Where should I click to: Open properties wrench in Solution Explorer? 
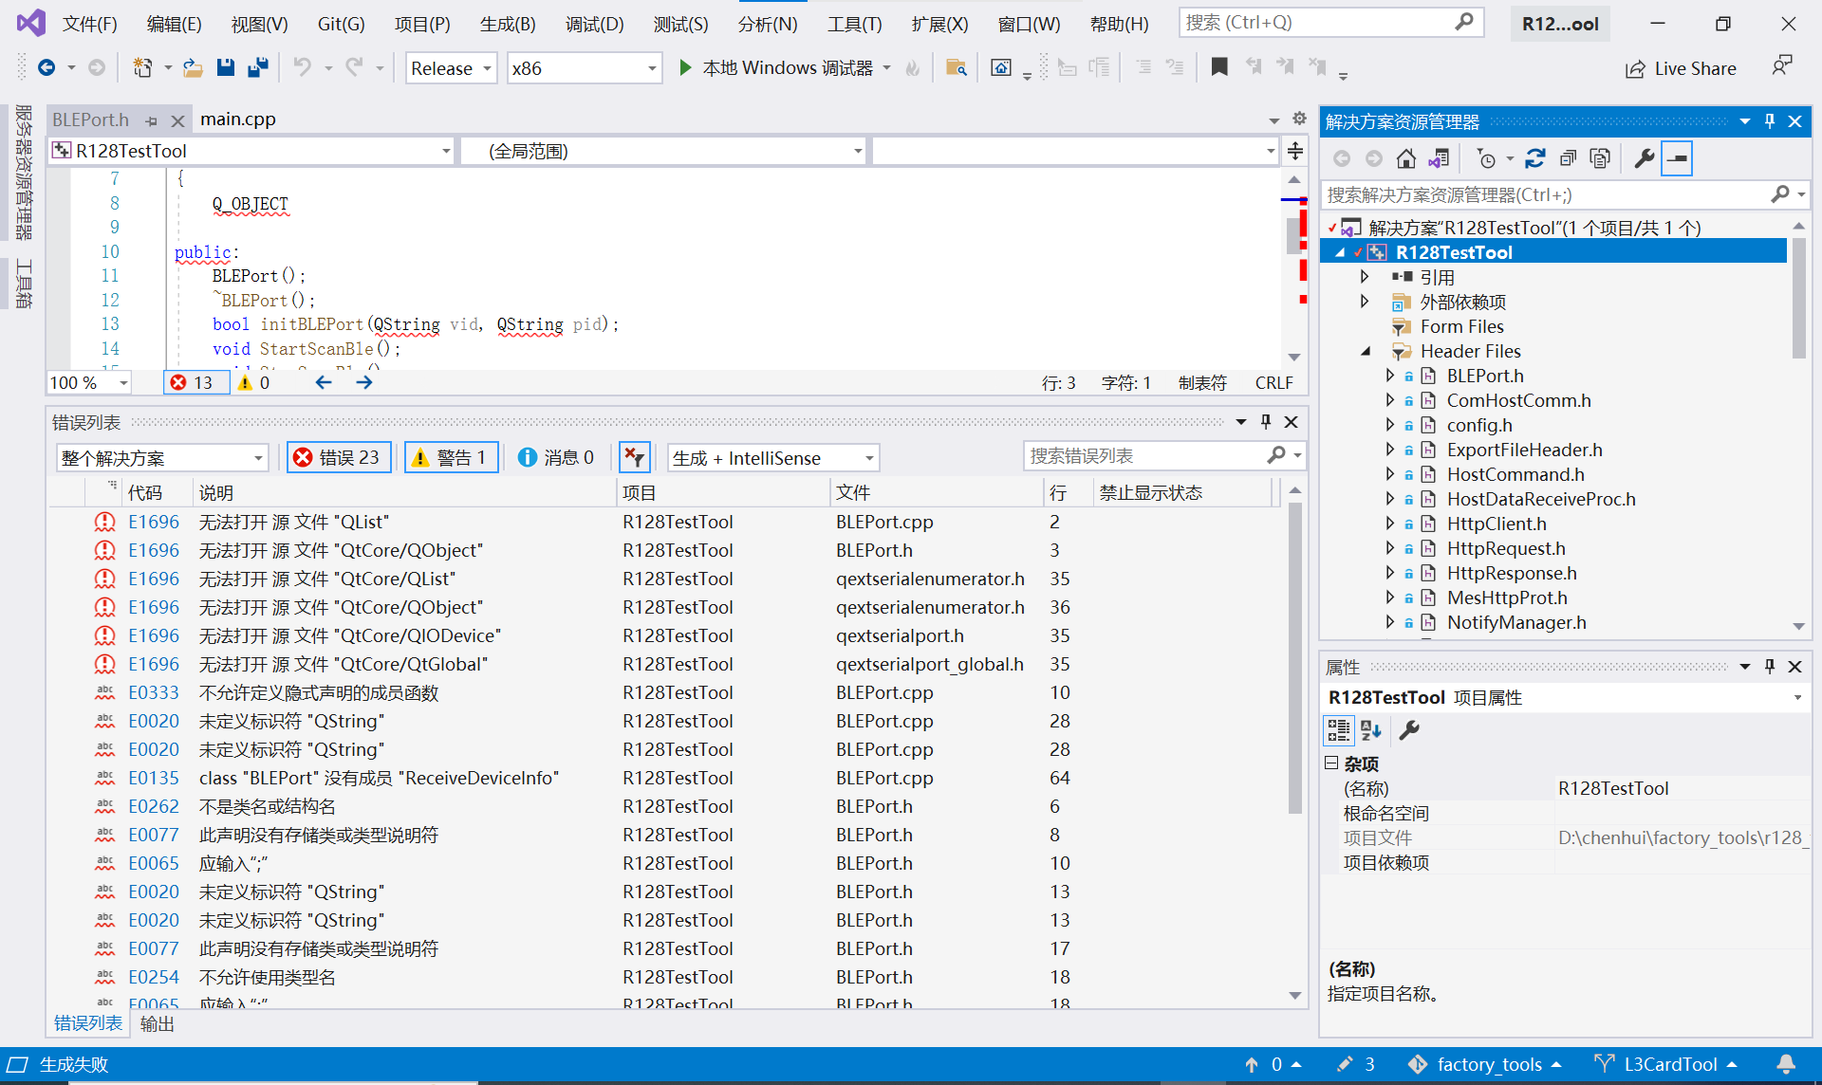point(1644,158)
